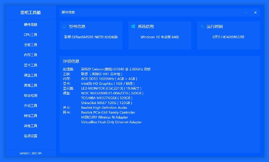This screenshot has width=269, height=162.
Task: Click the Windows logo icon beside 系统信息
Action: [x=133, y=26]
